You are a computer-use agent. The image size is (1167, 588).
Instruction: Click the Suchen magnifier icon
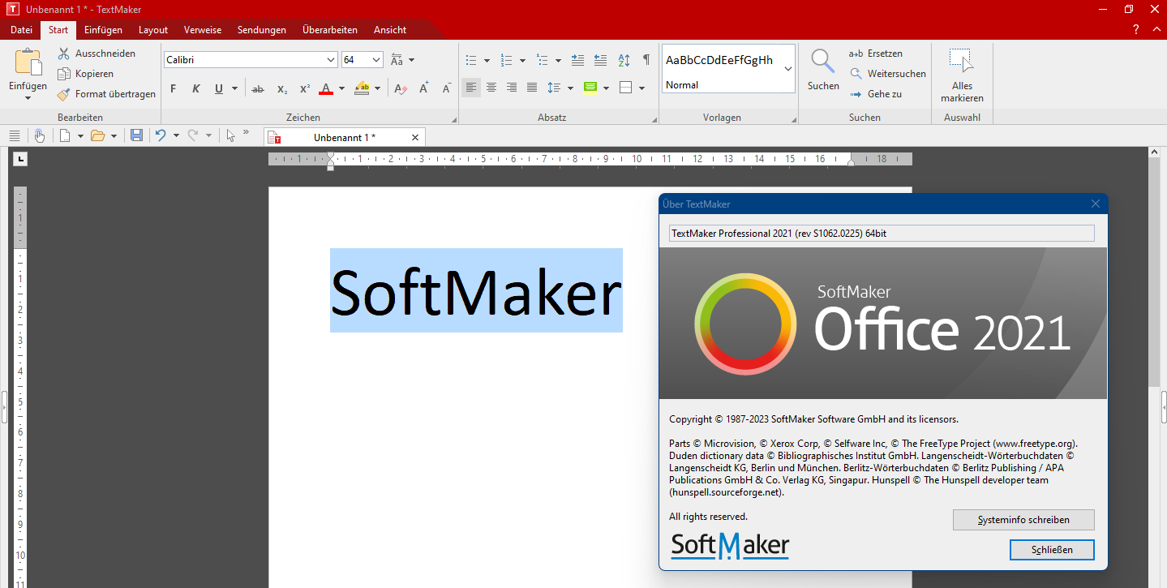point(823,62)
